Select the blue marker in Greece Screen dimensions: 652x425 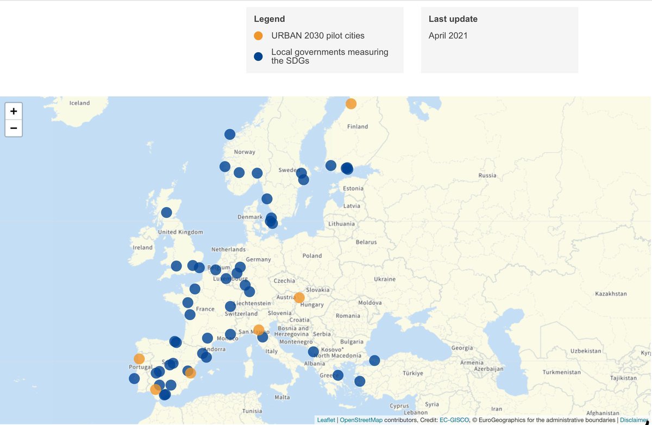pyautogui.click(x=338, y=374)
